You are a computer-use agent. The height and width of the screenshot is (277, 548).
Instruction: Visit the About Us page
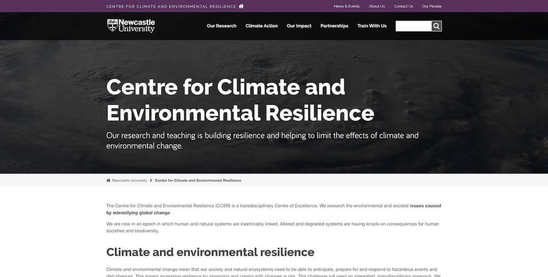tap(376, 7)
